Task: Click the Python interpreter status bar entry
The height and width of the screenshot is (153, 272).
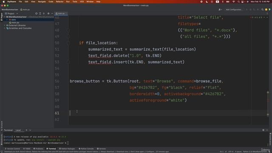Action: (x=255, y=152)
